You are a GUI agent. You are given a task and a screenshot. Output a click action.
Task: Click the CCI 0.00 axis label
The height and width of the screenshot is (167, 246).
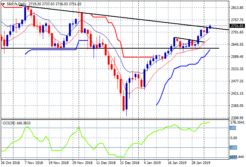pyautogui.click(x=234, y=138)
